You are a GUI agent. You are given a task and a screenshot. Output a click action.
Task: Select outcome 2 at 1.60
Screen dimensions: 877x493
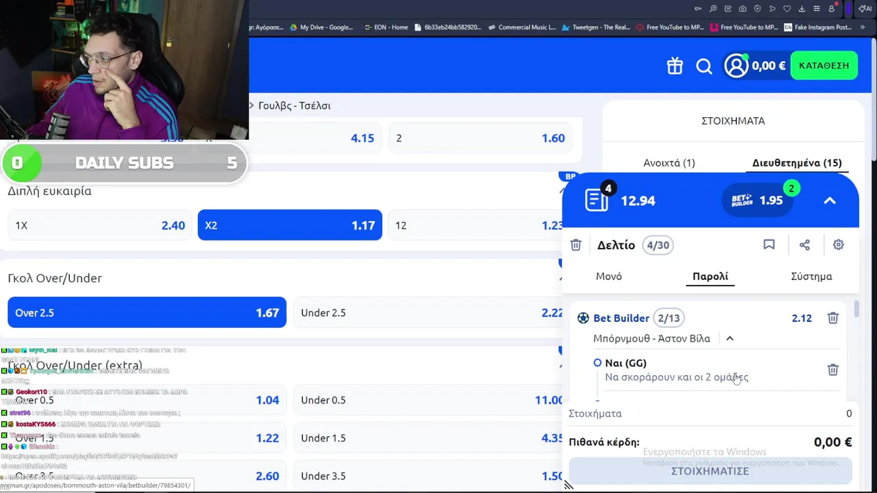[480, 138]
